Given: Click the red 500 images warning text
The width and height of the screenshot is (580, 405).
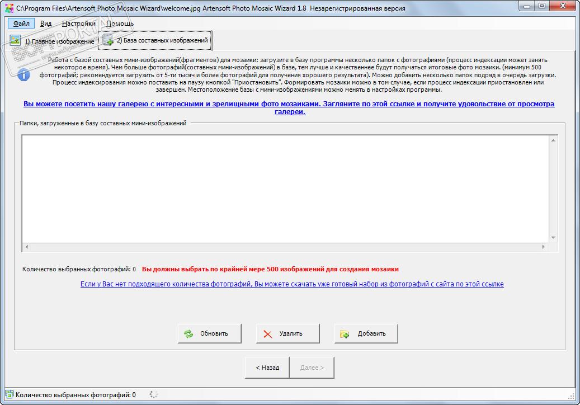Looking at the screenshot, I should tap(270, 269).
